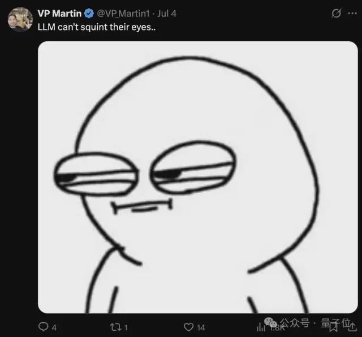The height and width of the screenshot is (337, 362).
Task: Click the share upload arrow icon
Action: click(x=352, y=327)
